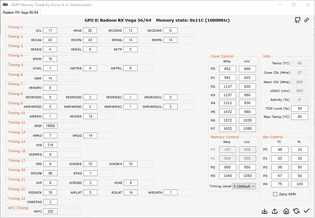
Task: Open the Timing Level dropdown
Action: click(244, 186)
